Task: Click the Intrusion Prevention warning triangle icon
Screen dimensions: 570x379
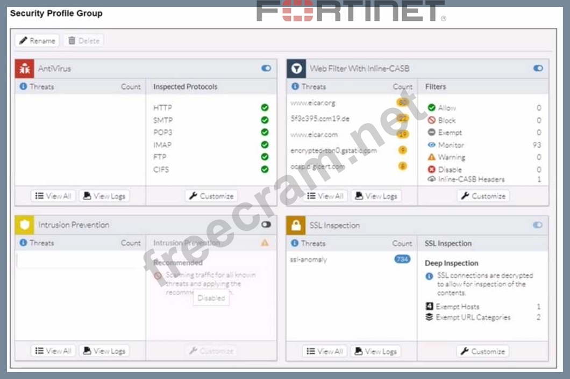Action: click(x=265, y=243)
